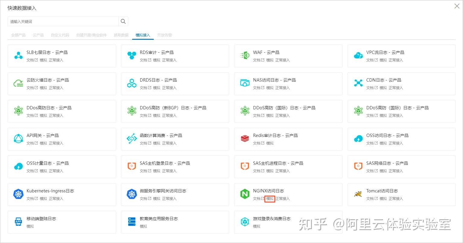
Task: Click the Redis审计日志 red icon
Action: point(245,139)
